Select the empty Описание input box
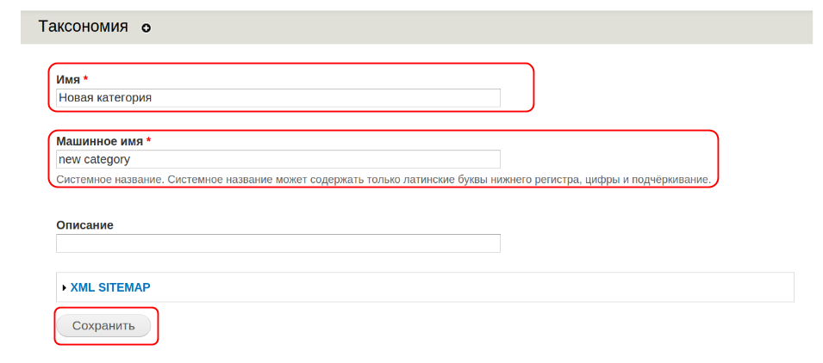Viewport: 823px width, 363px height. coord(277,243)
